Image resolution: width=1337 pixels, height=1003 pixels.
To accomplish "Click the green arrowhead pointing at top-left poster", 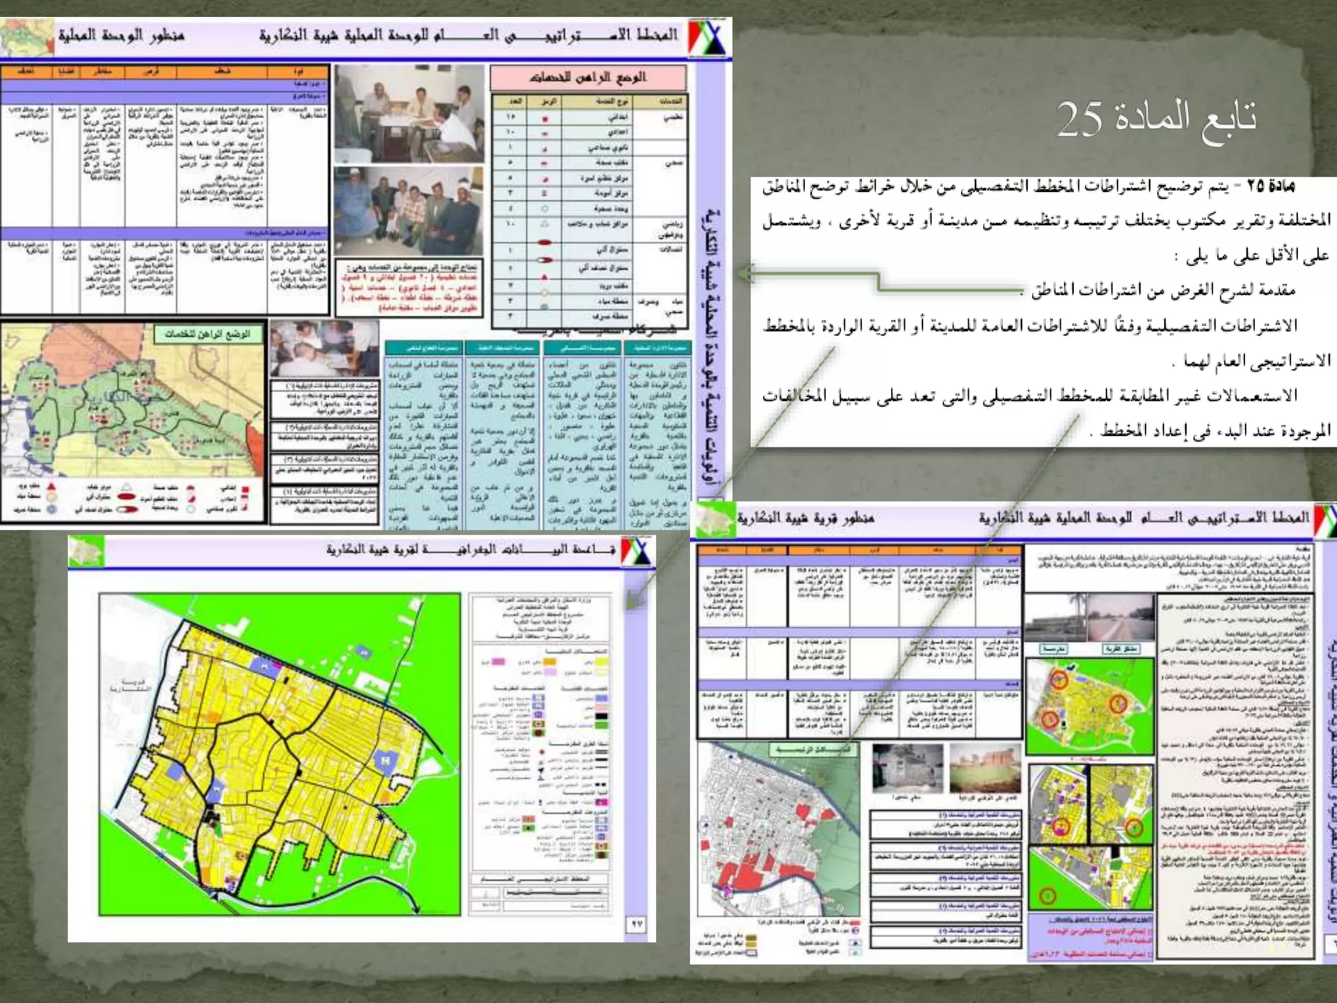I will (x=746, y=273).
